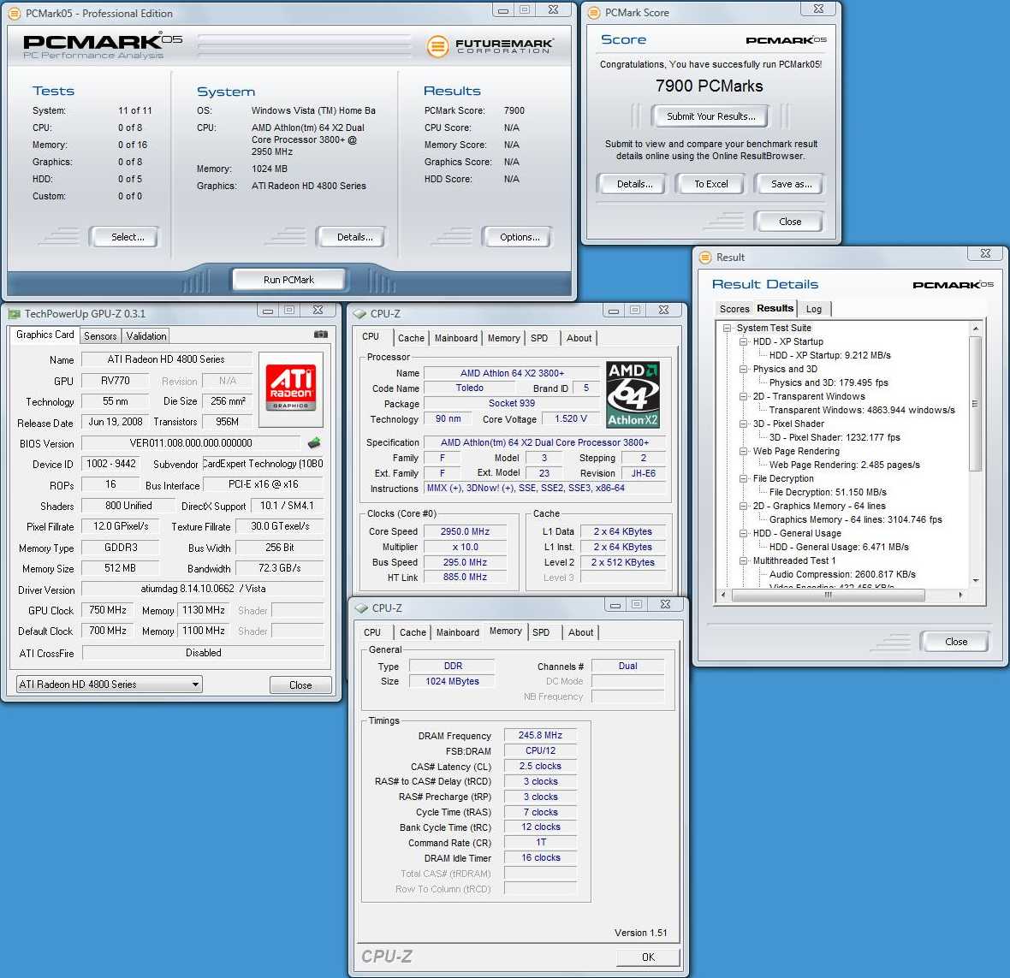The height and width of the screenshot is (978, 1010).
Task: Click the ATI CrossFire Disabled field
Action: click(x=203, y=653)
